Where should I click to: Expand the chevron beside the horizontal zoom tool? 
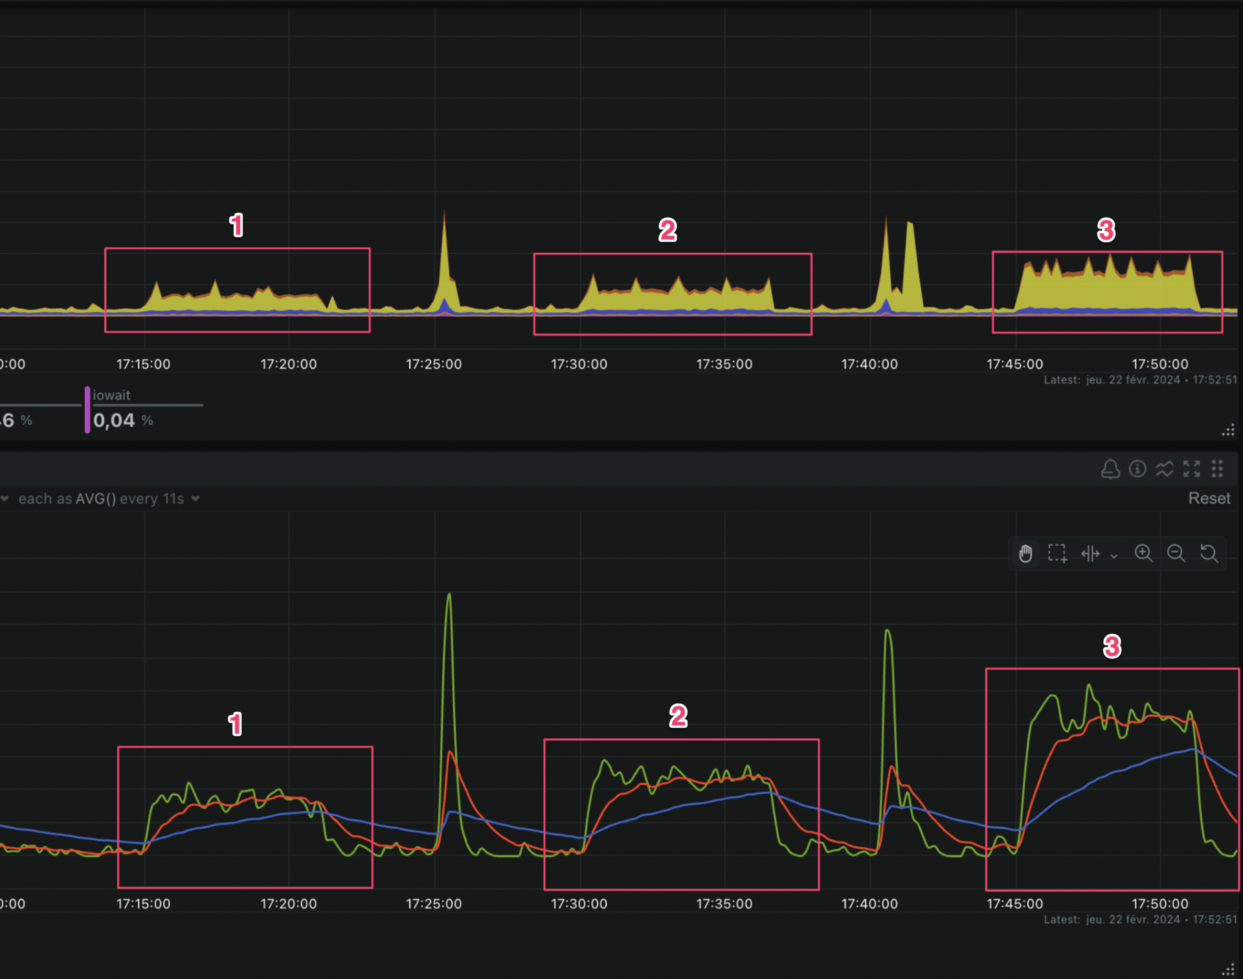(x=1114, y=556)
